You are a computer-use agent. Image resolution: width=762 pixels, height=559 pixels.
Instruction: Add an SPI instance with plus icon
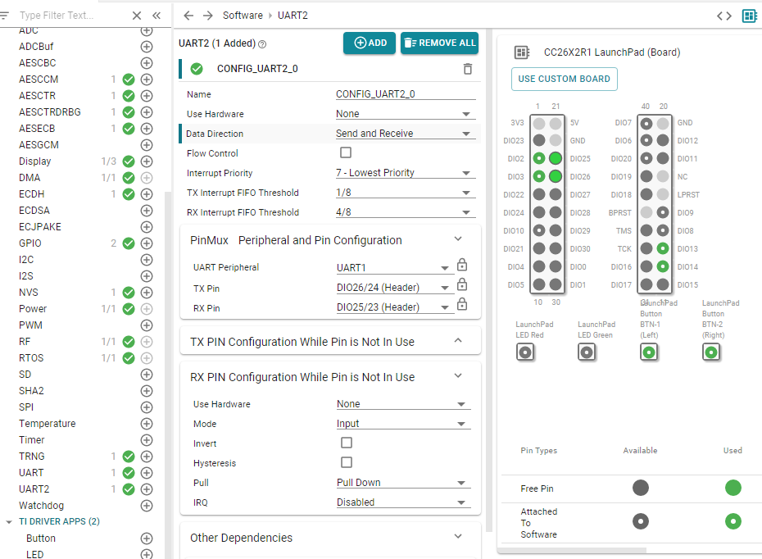tap(147, 407)
